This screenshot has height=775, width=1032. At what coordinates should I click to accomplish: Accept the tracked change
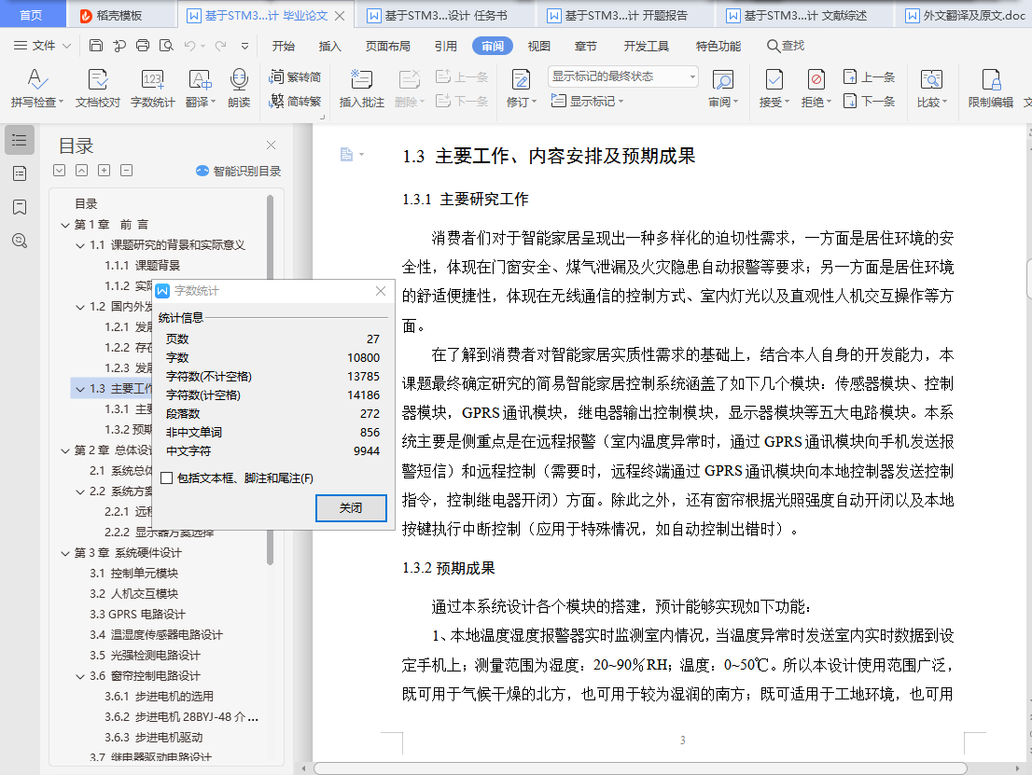[774, 89]
